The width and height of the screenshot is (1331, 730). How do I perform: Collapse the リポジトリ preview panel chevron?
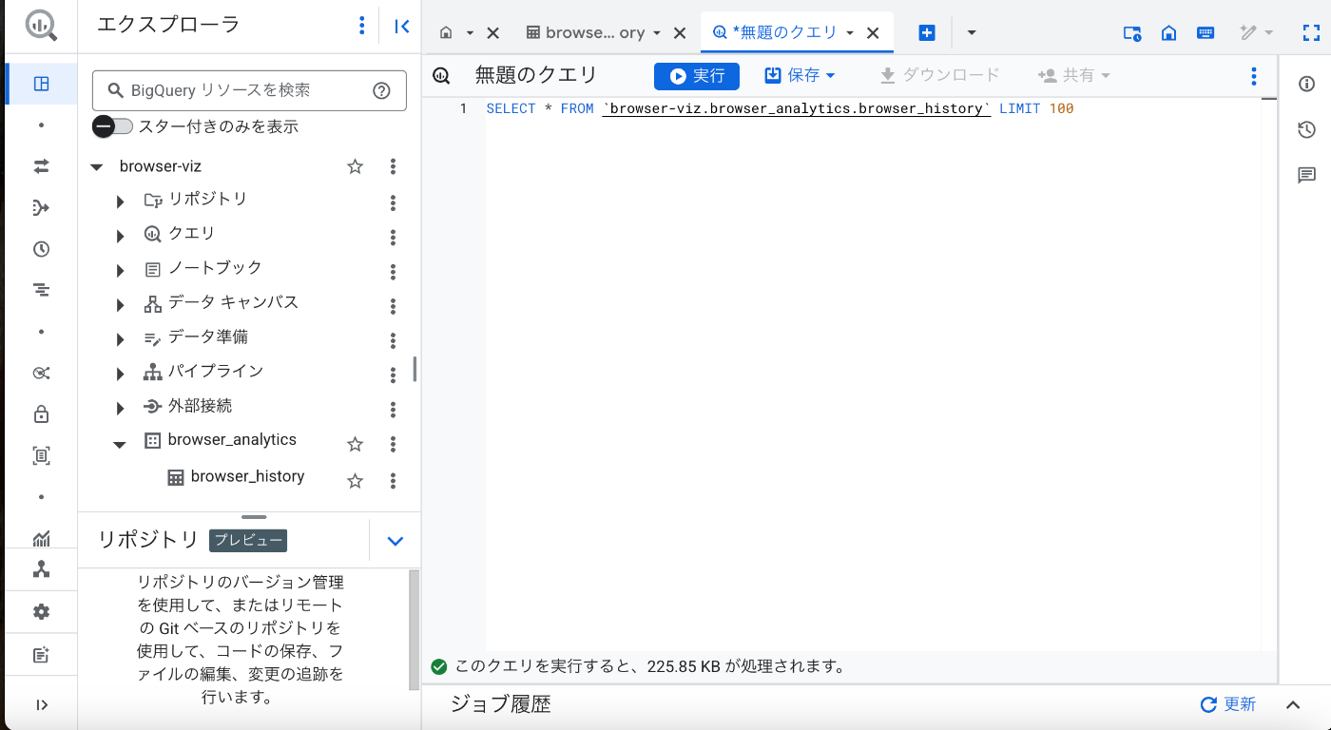[395, 541]
